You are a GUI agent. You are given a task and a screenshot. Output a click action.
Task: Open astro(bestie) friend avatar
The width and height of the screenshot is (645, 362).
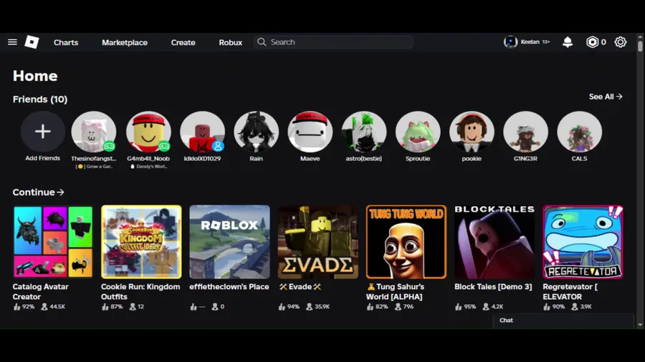pyautogui.click(x=363, y=132)
